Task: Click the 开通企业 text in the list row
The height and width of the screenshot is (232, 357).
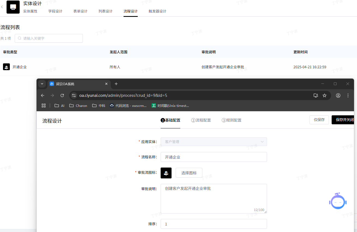Action: [x=20, y=67]
